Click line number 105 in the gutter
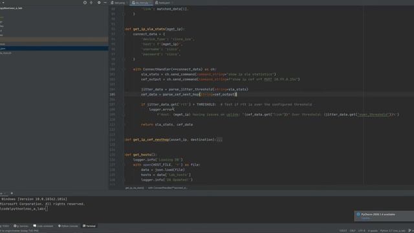Viewport: 414px width, 233px height. coord(112,94)
